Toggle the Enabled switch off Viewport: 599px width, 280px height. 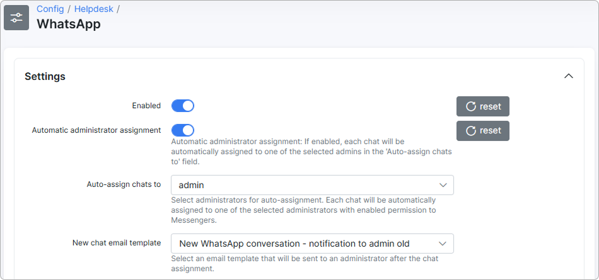183,106
